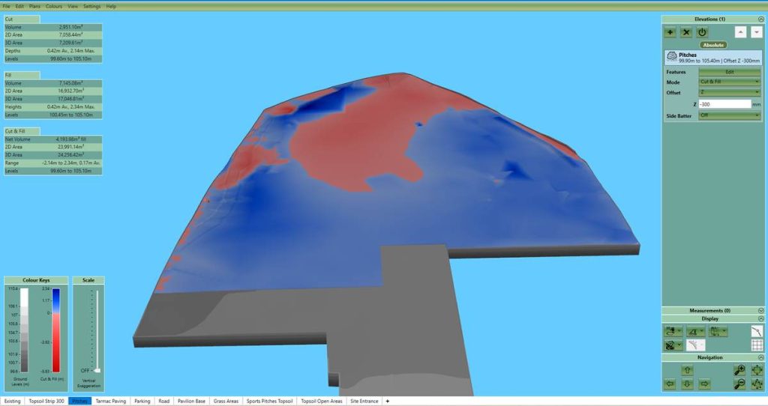The image size is (768, 406).
Task: Switch to the Grass Areas tab
Action: pos(226,401)
